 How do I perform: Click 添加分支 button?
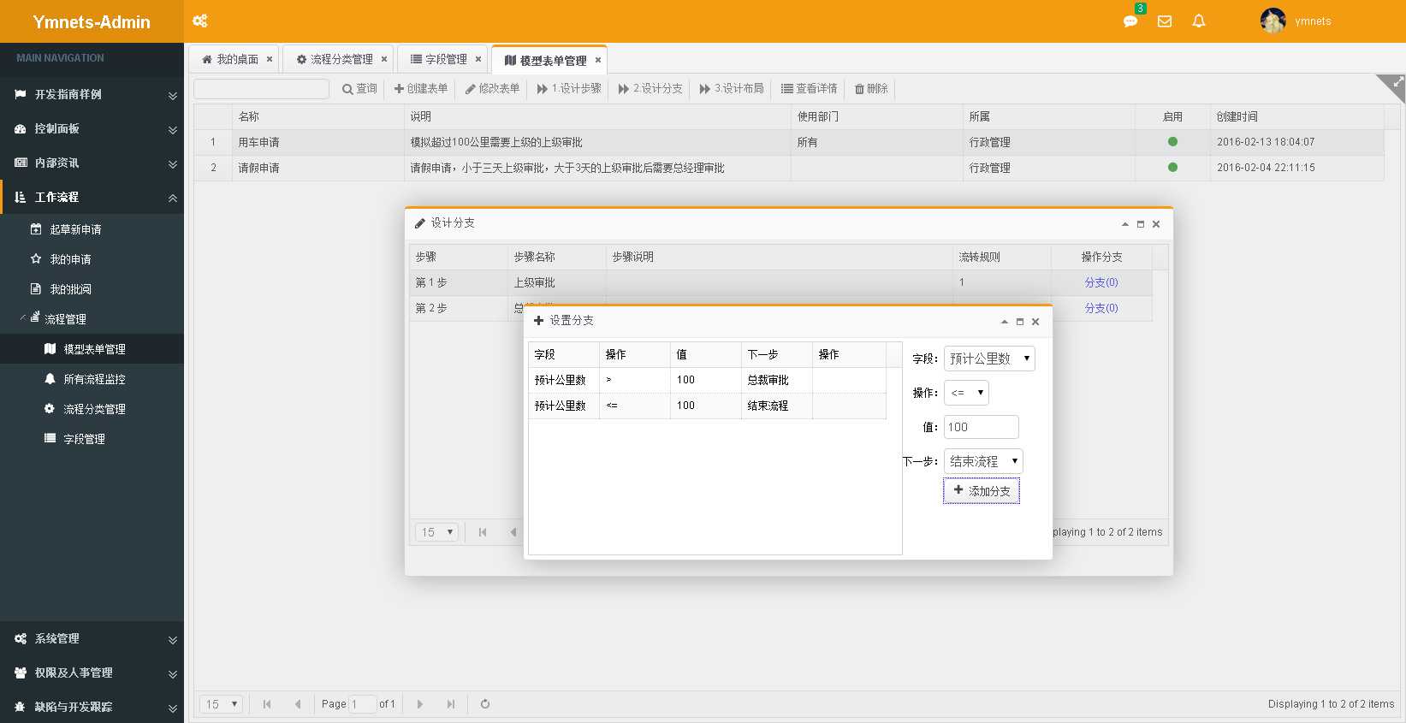[x=982, y=491]
